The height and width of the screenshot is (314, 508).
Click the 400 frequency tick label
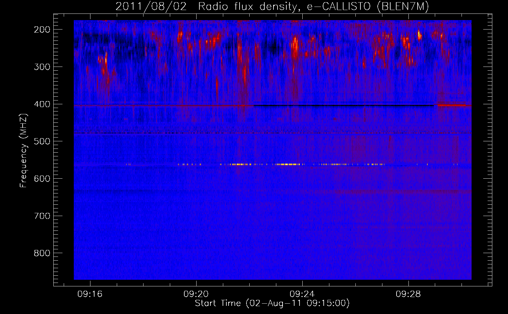coord(42,104)
